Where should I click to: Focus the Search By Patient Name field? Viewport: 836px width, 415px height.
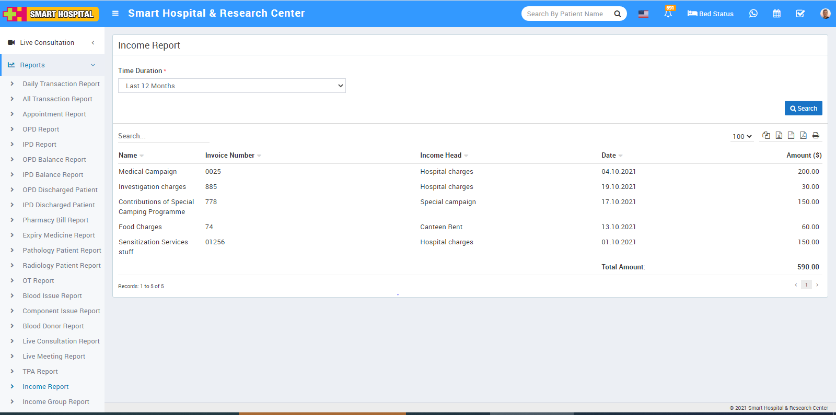pyautogui.click(x=566, y=14)
